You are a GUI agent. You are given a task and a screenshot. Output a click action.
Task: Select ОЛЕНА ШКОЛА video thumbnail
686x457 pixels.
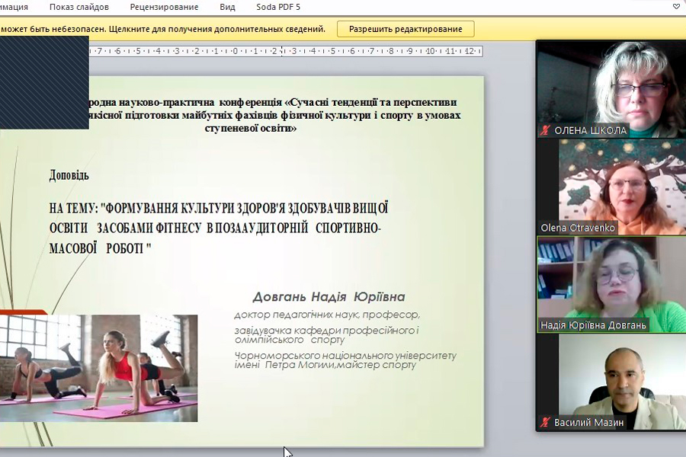[x=611, y=84]
